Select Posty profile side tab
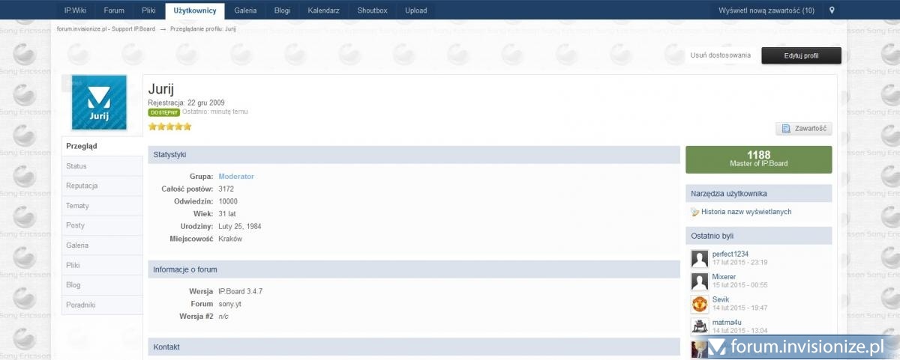900x360 pixels. tap(102, 225)
